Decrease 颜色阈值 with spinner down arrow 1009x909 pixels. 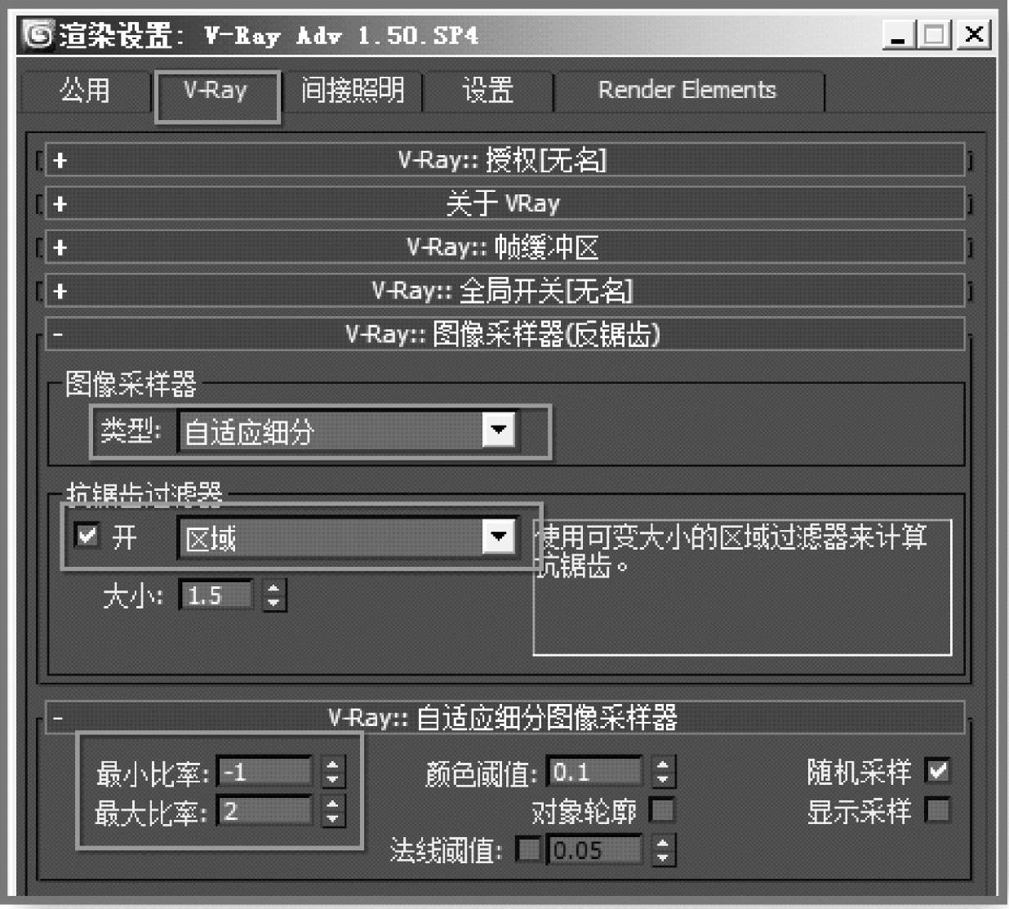[663, 780]
